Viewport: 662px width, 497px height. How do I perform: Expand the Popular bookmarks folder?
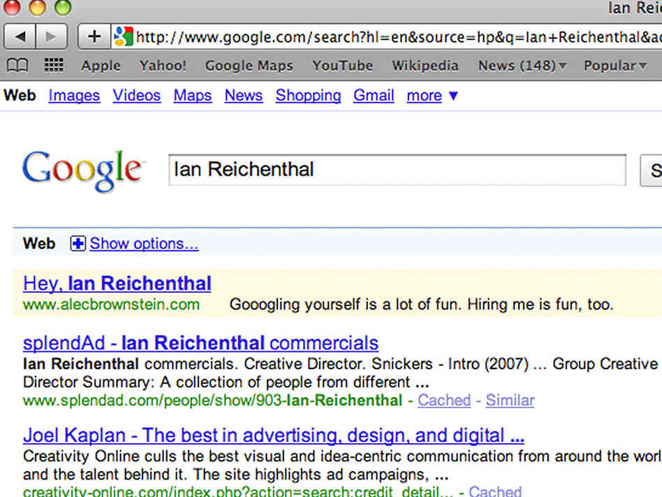pyautogui.click(x=615, y=66)
